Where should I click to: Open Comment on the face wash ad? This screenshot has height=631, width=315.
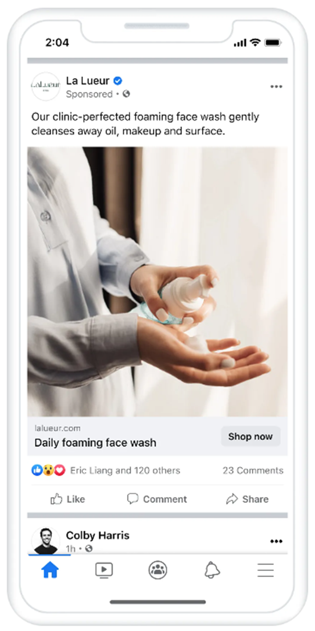tap(156, 499)
